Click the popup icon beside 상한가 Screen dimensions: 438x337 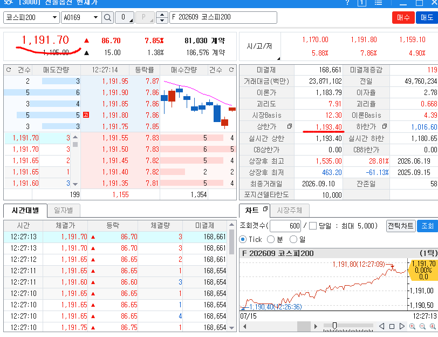290,126
